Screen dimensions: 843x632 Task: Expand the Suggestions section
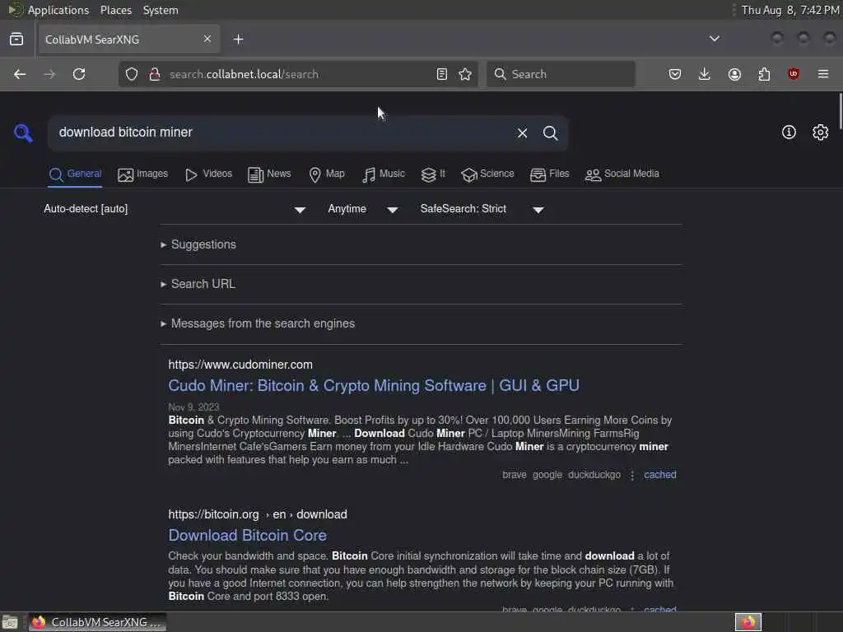pyautogui.click(x=198, y=244)
